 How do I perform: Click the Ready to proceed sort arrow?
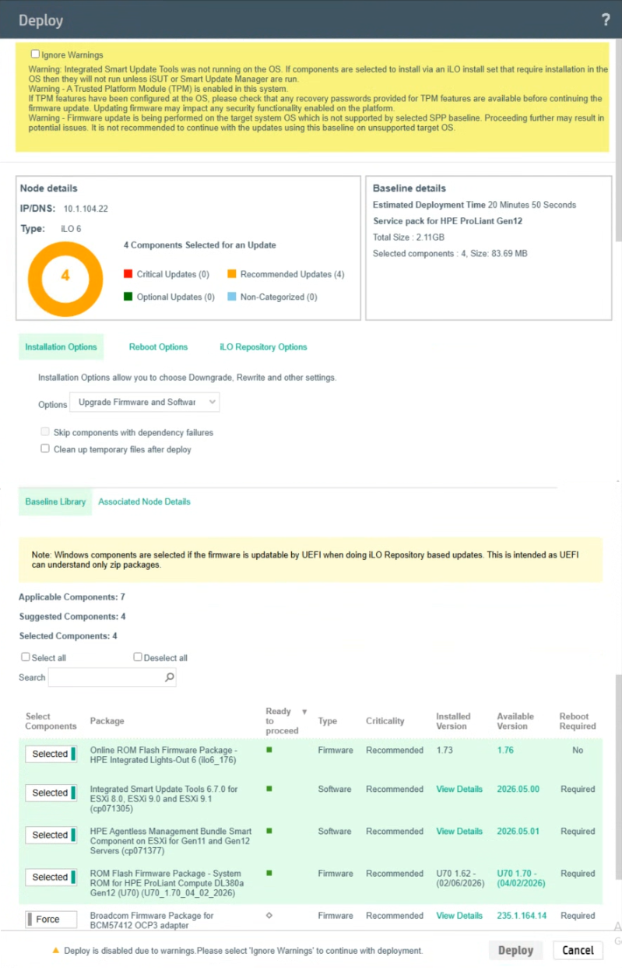coord(304,711)
